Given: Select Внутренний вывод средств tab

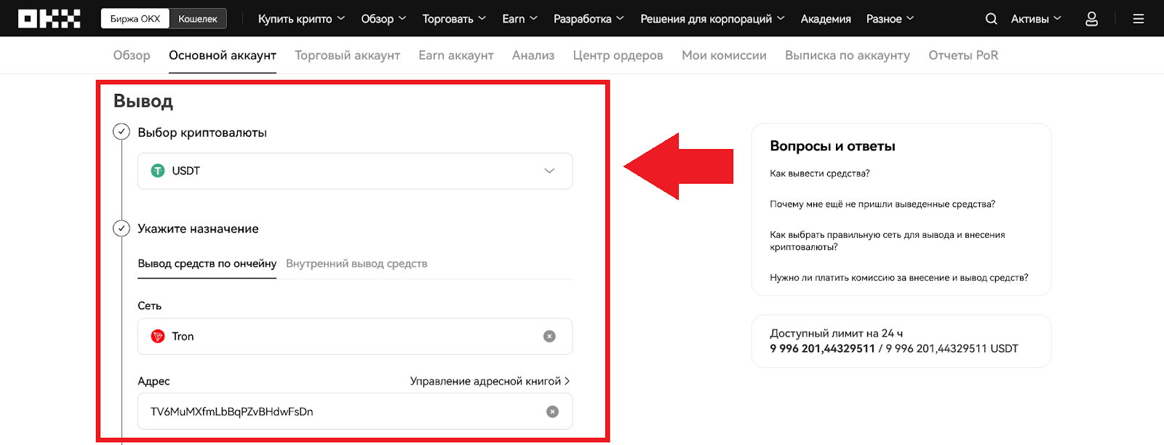Looking at the screenshot, I should [x=356, y=263].
